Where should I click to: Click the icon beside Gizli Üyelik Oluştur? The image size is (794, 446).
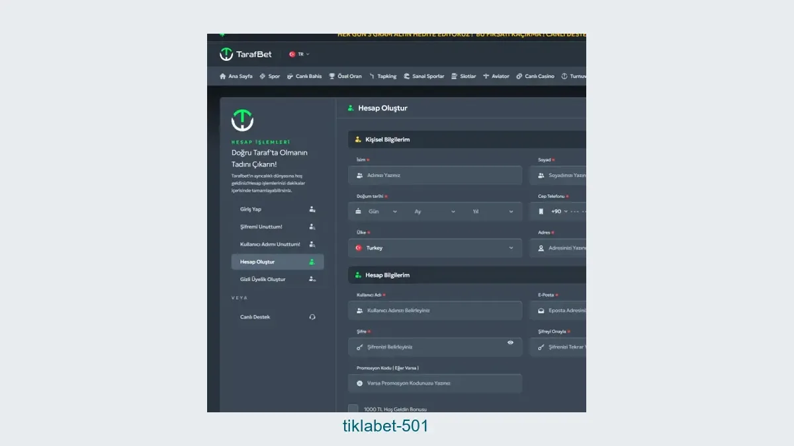[x=312, y=279]
